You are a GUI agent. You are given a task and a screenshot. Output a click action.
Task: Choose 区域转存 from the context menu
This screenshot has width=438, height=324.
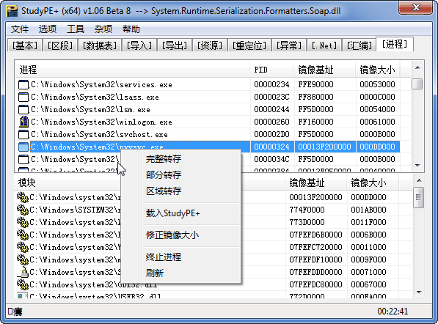(180, 191)
